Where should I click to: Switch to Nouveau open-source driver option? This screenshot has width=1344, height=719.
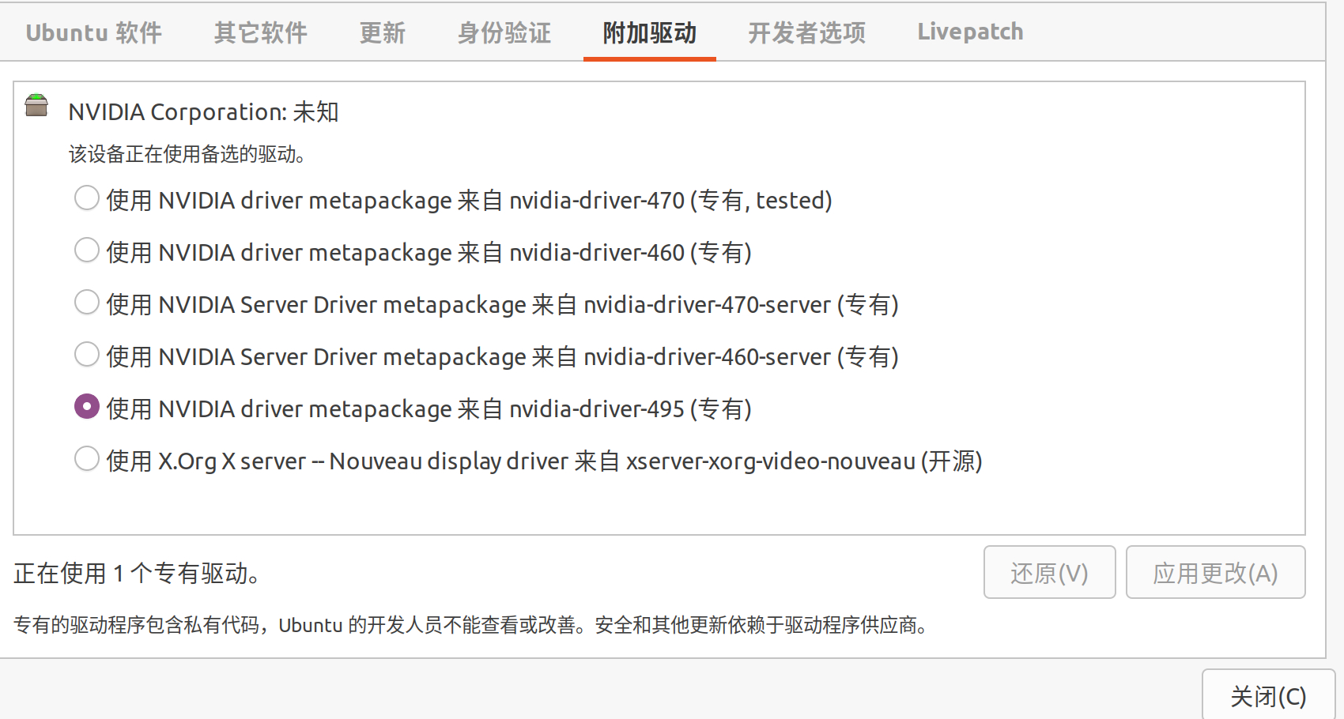click(87, 458)
